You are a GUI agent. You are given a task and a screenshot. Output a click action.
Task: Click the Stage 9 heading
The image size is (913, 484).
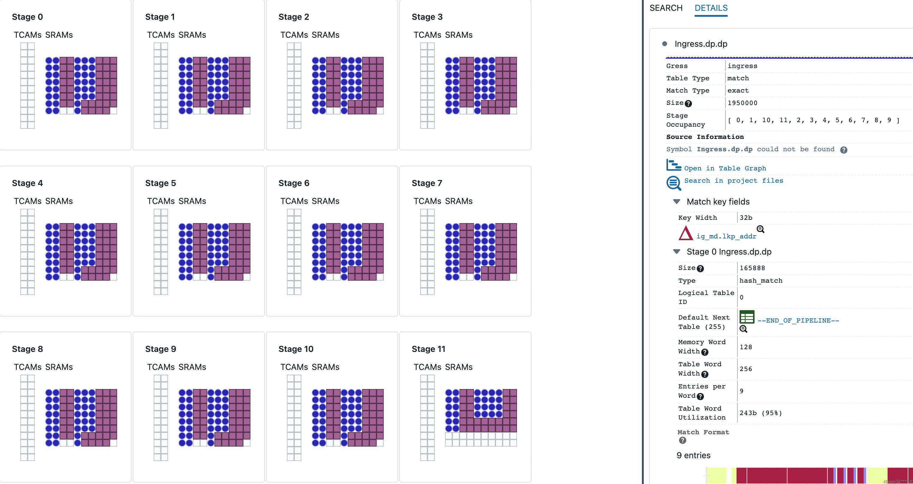161,349
